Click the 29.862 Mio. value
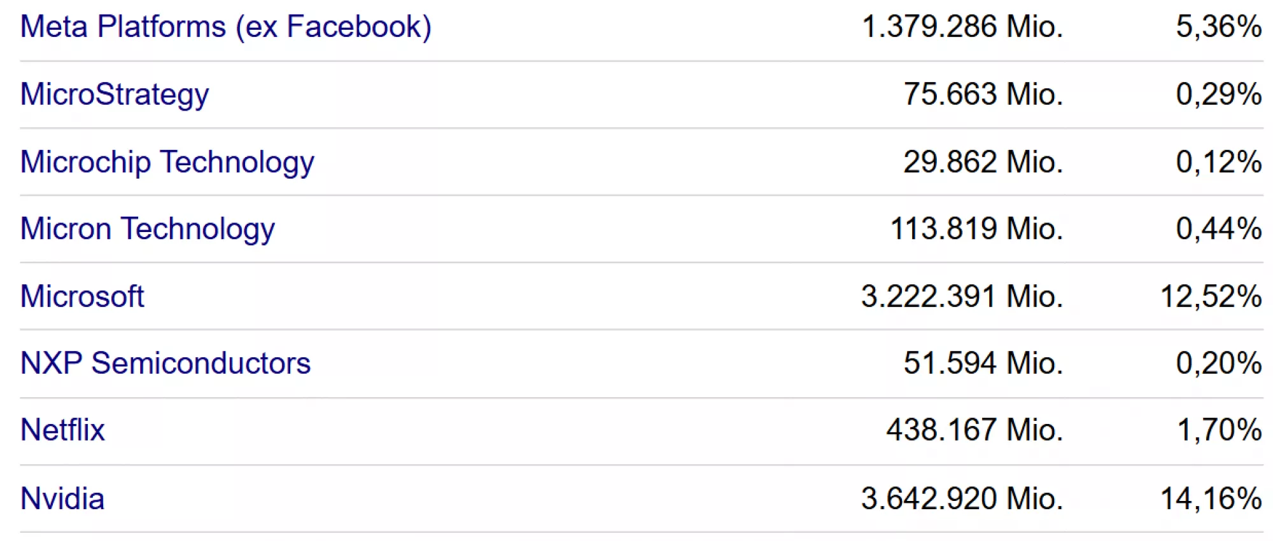1273x541 pixels. pos(983,162)
